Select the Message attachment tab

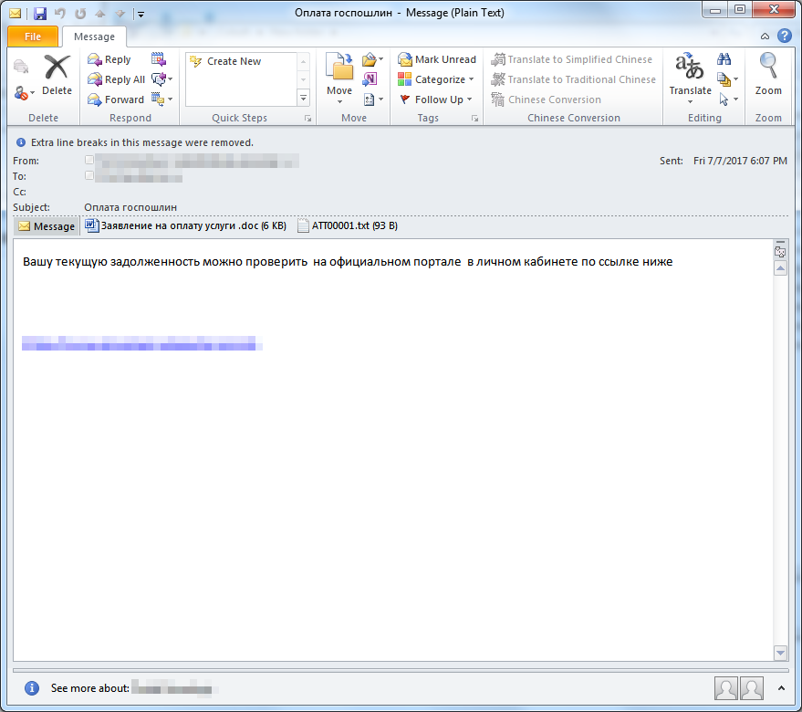tap(46, 226)
